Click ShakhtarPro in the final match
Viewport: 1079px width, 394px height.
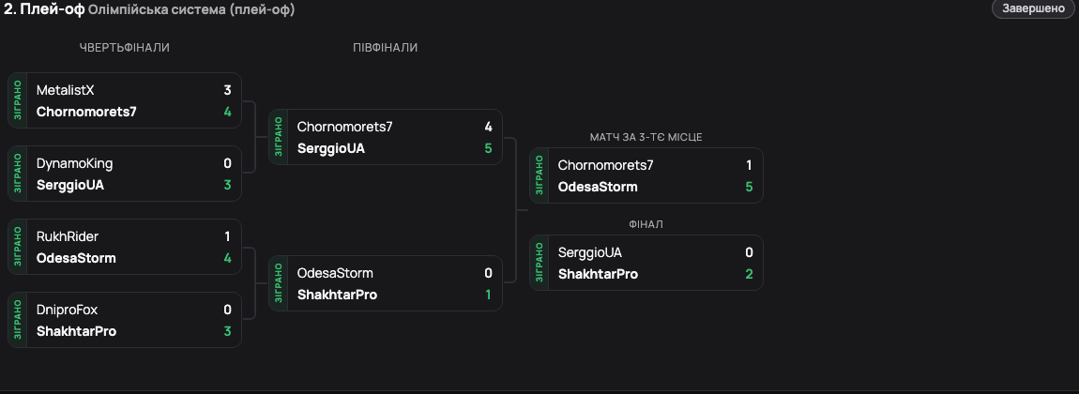598,274
